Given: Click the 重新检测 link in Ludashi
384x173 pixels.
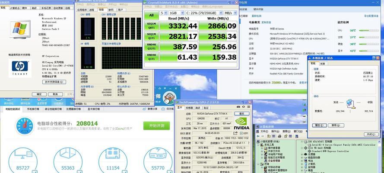Looking at the screenshot, I should click(257, 16).
